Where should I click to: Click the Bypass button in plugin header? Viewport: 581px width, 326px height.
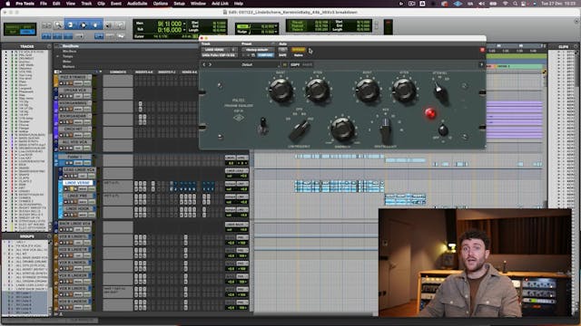point(299,50)
